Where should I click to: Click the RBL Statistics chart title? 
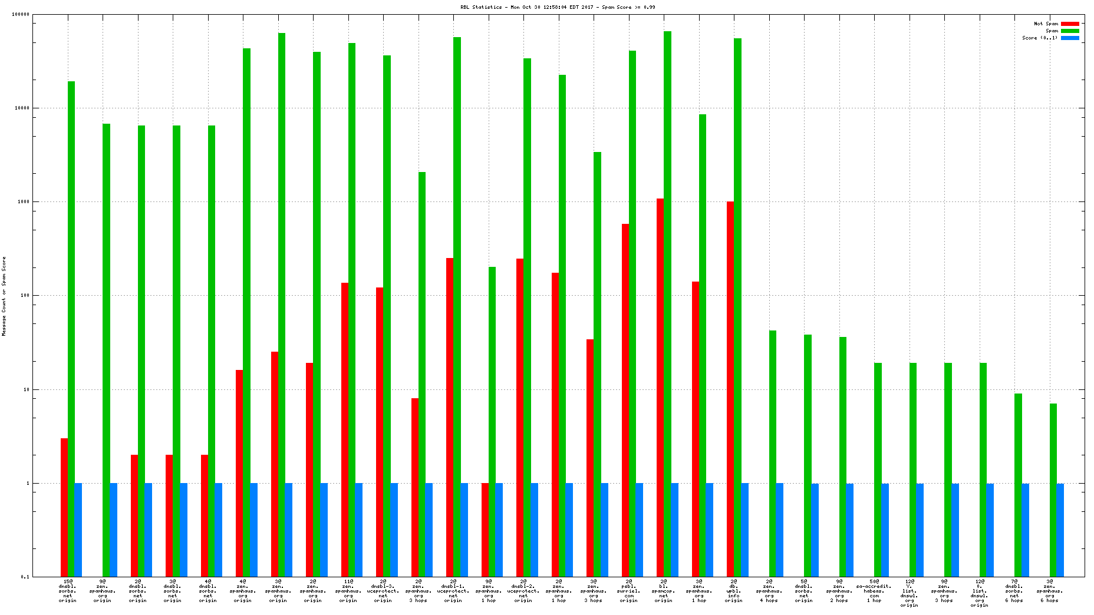[x=558, y=8]
